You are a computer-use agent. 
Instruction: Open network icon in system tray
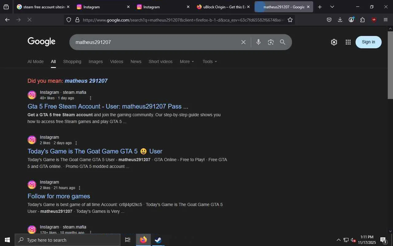(x=346, y=240)
